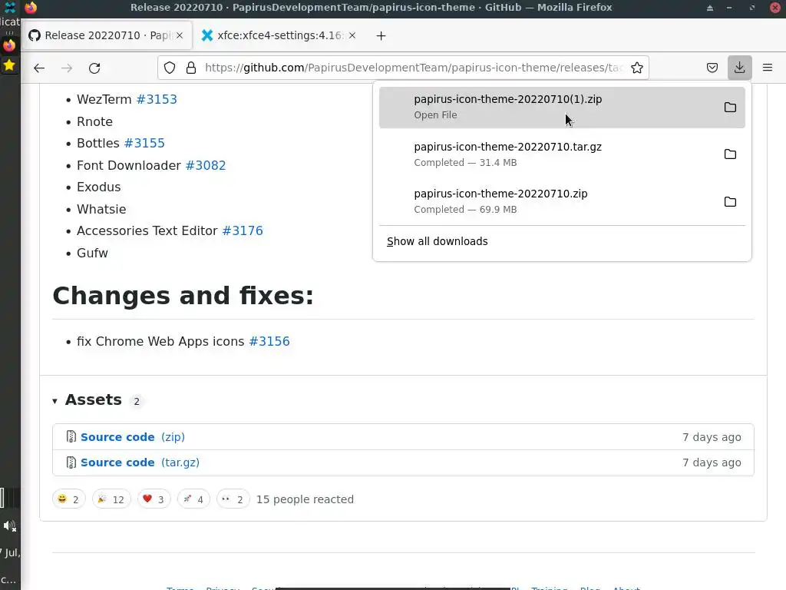Click Show all downloads
The image size is (786, 590).
coord(437,241)
